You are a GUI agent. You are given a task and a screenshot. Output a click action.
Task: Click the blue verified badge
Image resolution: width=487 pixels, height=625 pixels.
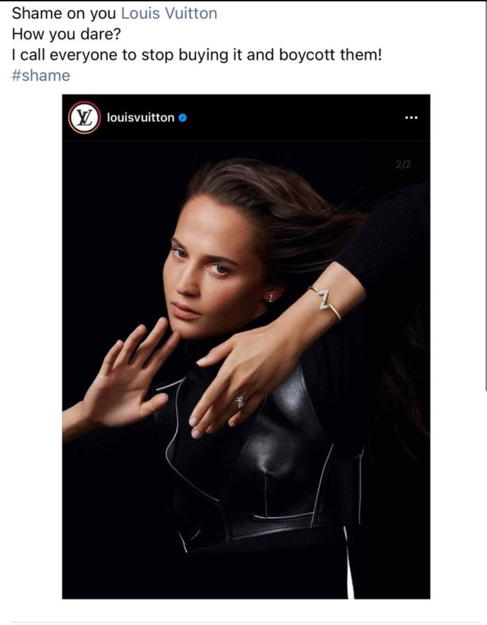point(183,117)
